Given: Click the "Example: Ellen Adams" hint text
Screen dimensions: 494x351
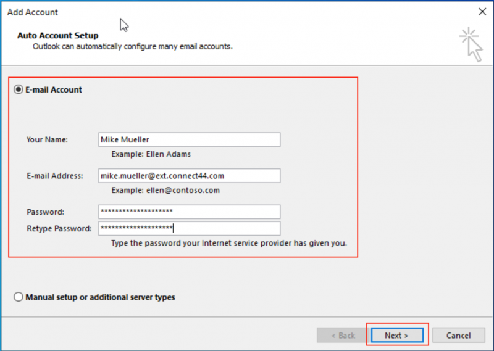Looking at the screenshot, I should 151,154.
